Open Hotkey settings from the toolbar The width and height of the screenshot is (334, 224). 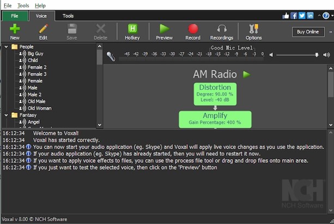(132, 32)
